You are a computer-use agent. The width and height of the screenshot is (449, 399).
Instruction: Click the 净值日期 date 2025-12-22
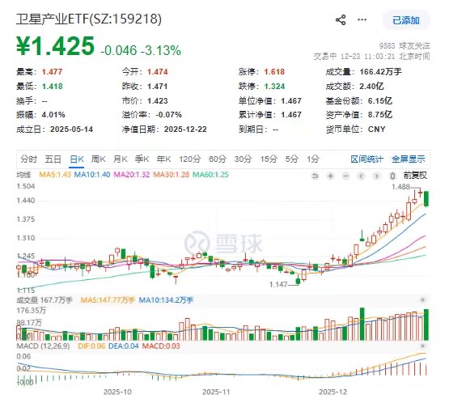[185, 129]
